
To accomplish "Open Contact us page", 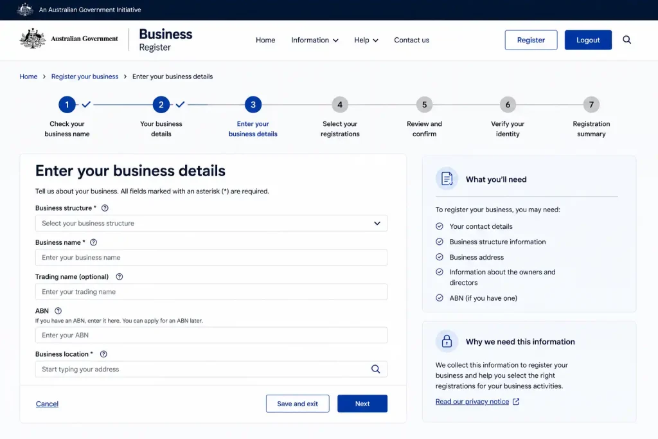I will tap(411, 40).
